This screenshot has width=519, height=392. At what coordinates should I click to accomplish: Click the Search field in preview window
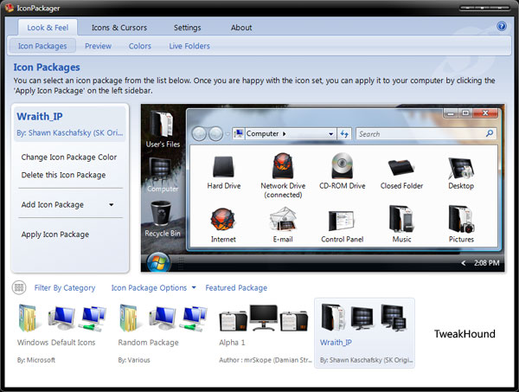(x=426, y=134)
